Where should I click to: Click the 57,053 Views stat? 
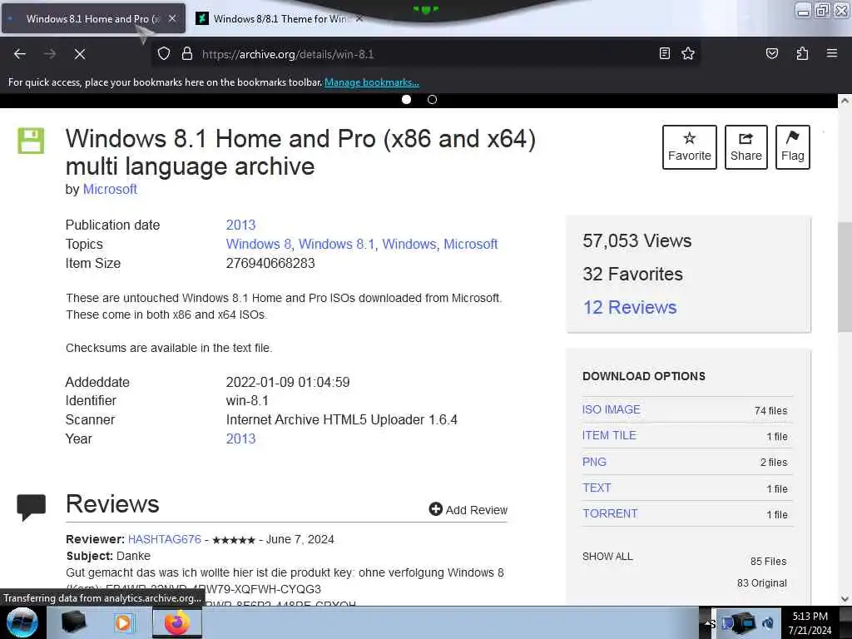pos(637,240)
